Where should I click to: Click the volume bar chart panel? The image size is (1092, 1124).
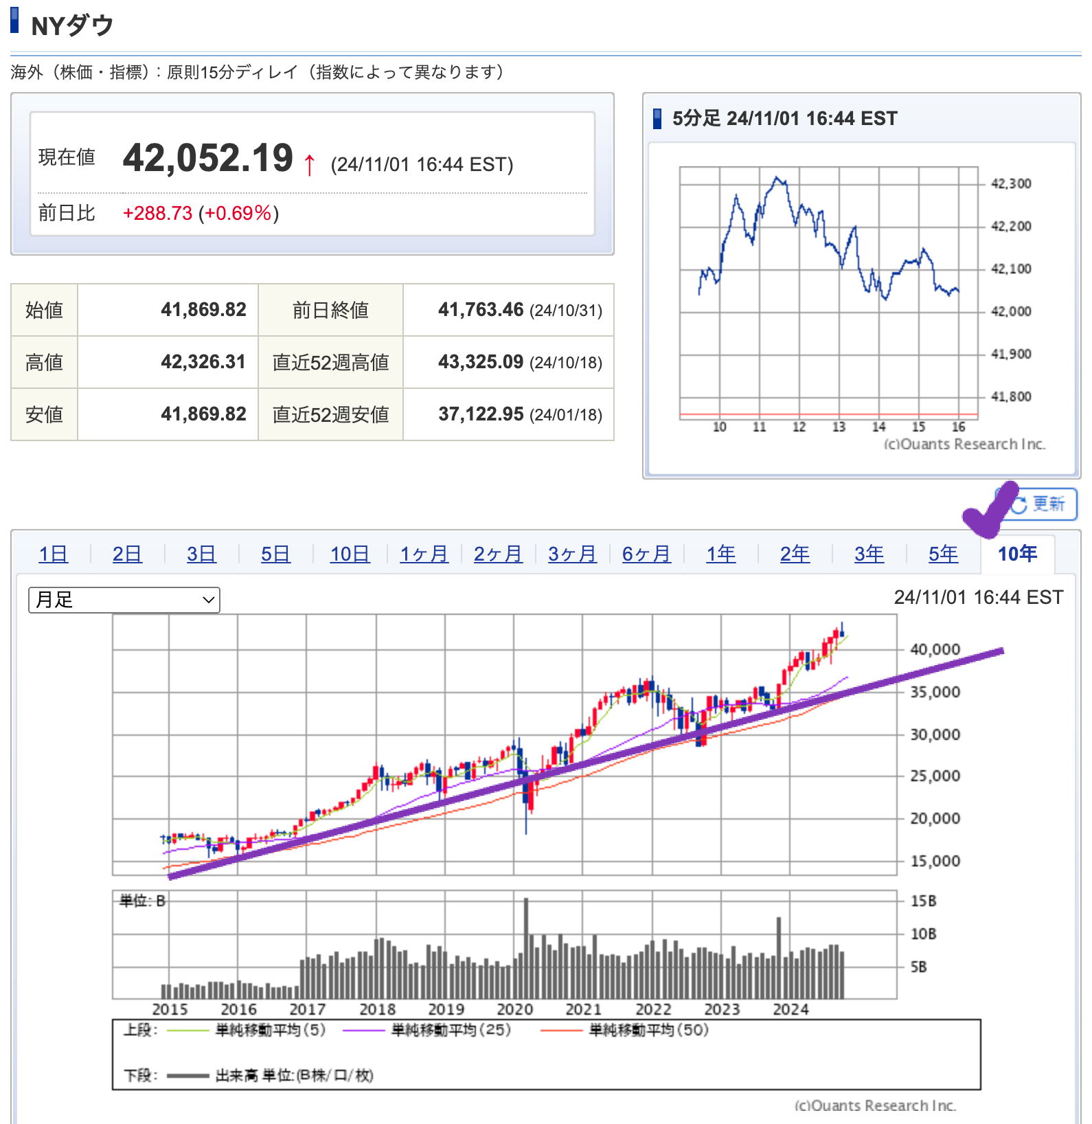coord(505,945)
